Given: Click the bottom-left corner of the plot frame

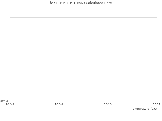Looking at the screenshot, I should (10, 101).
